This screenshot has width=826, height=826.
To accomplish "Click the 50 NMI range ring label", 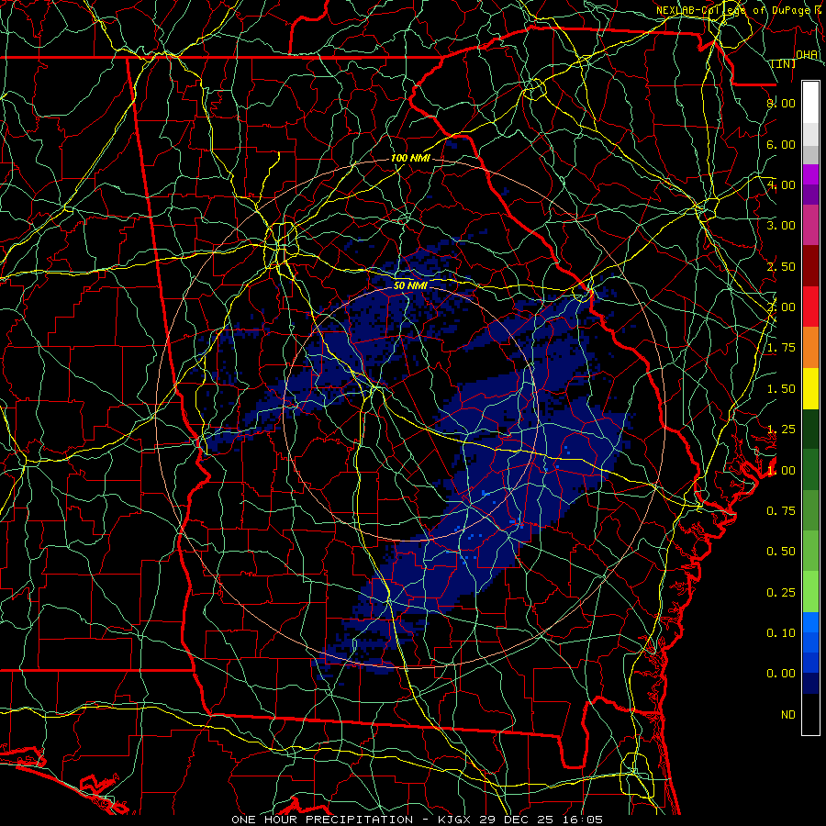I will click(x=410, y=285).
